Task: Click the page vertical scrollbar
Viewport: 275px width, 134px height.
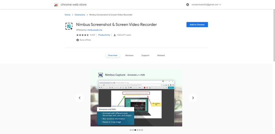Action: coord(274,35)
